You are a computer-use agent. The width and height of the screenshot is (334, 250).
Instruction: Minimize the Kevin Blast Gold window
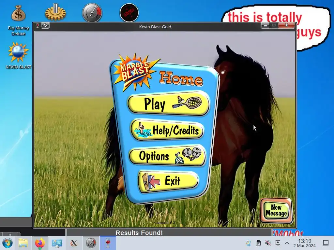266,25
